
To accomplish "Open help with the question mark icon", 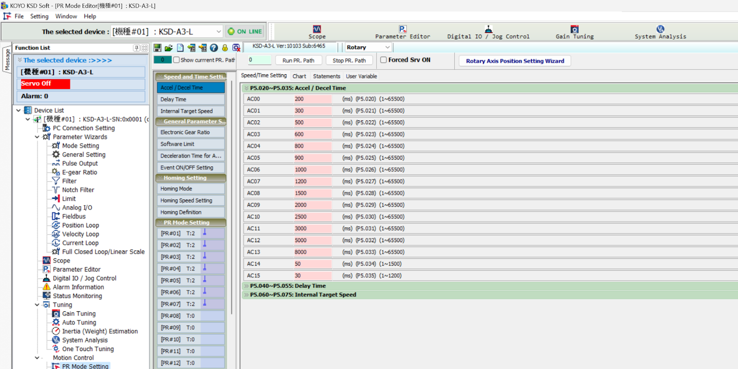I will [x=214, y=48].
